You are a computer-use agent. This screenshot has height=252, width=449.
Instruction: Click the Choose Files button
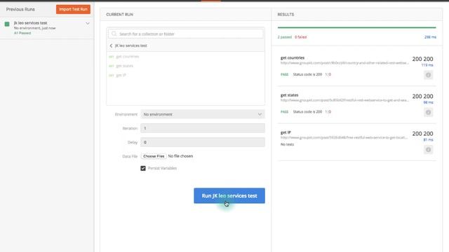coord(154,156)
